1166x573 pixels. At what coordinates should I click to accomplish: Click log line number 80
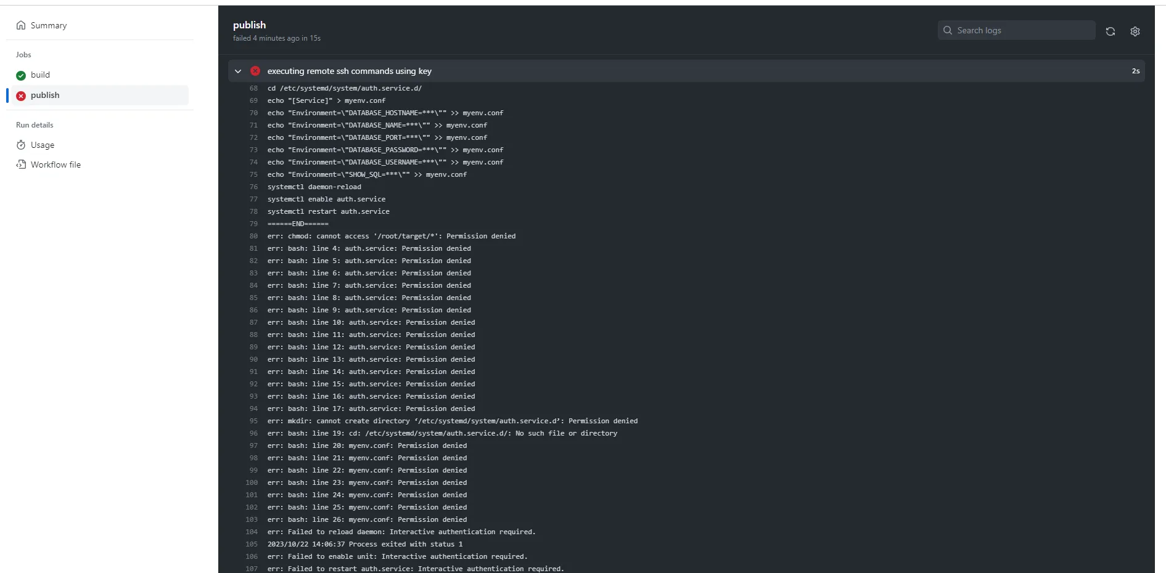tap(253, 236)
